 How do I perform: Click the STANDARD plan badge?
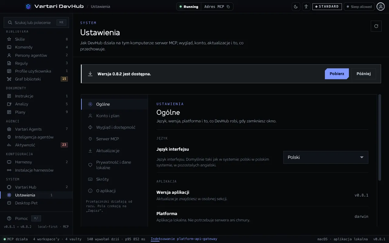pyautogui.click(x=327, y=7)
